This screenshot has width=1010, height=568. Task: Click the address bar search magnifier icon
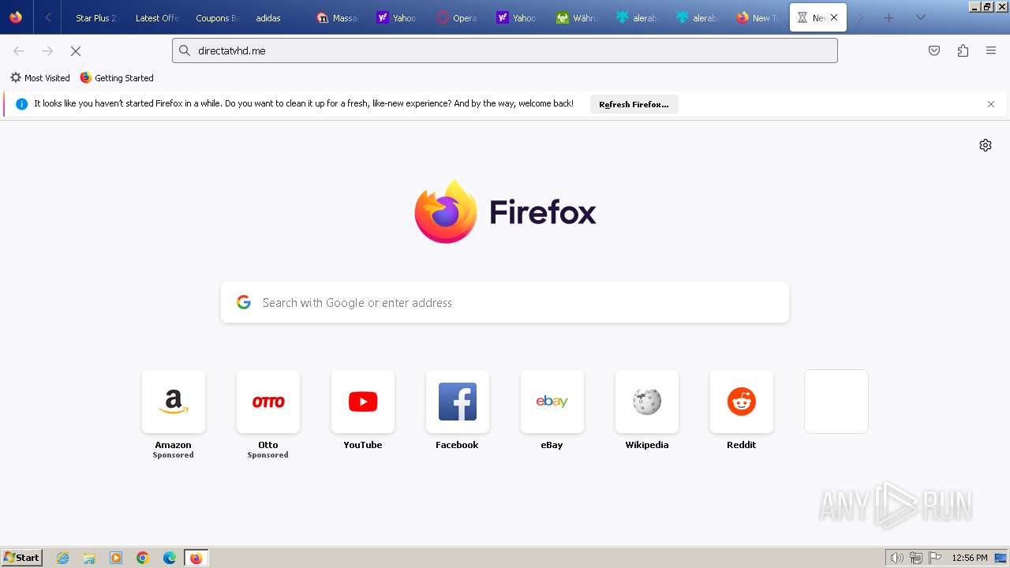point(185,50)
